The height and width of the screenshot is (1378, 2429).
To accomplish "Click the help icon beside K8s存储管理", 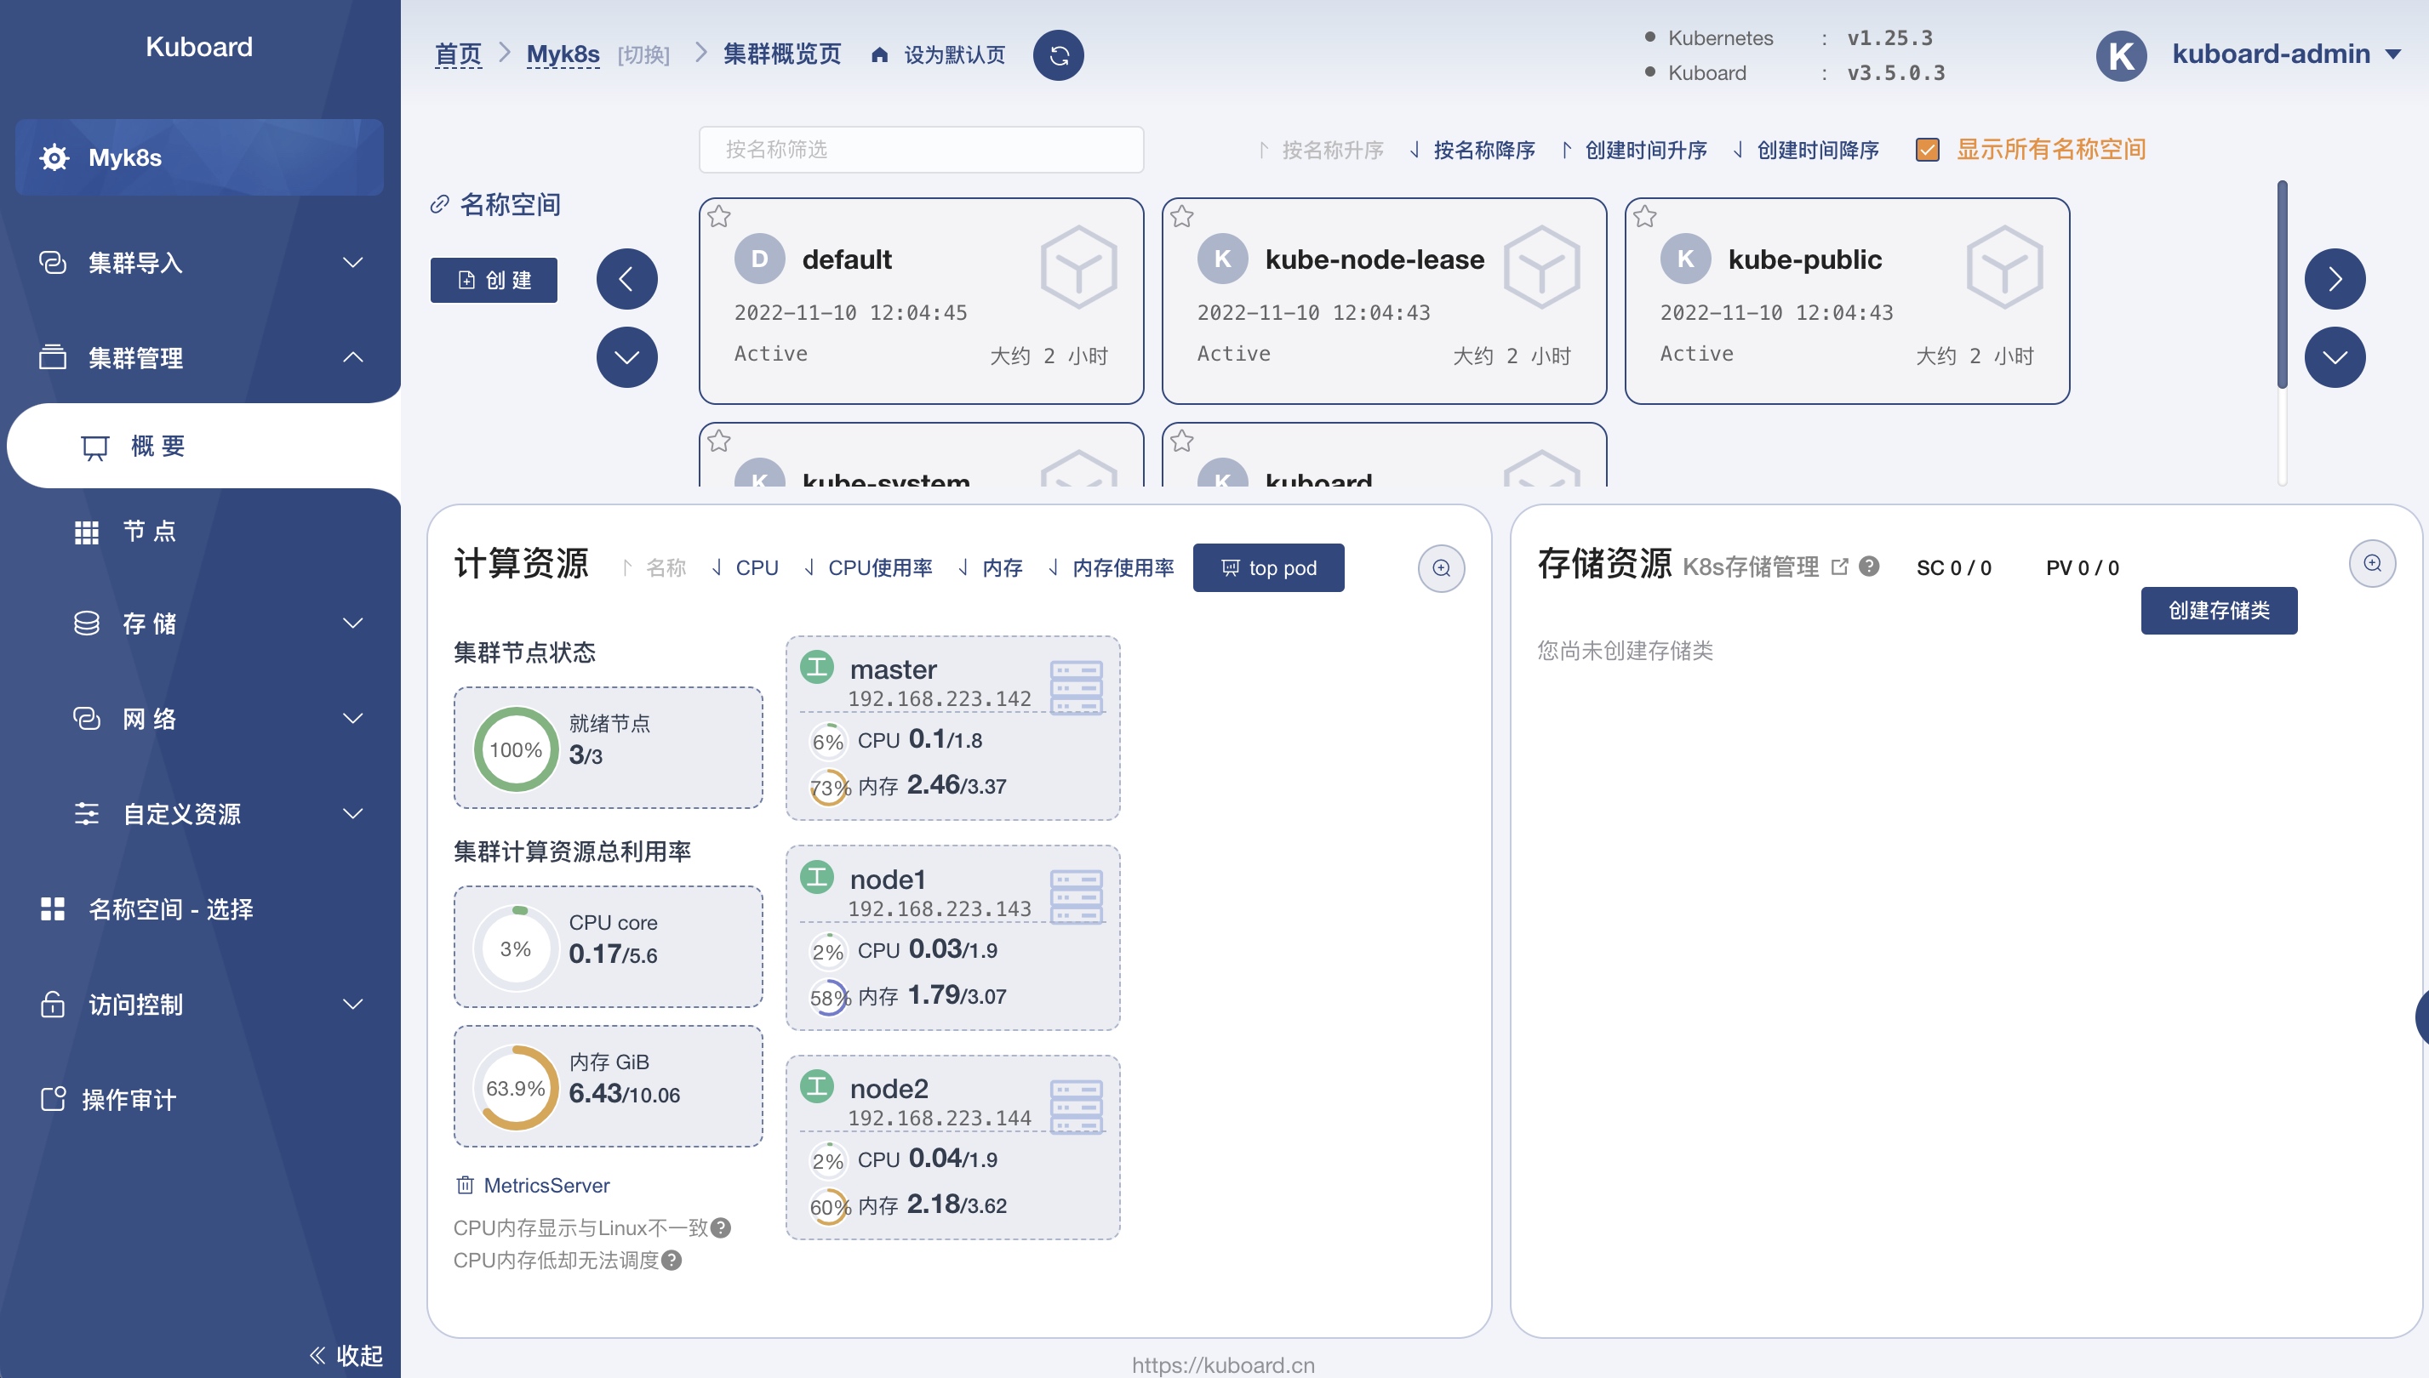I will [x=1869, y=566].
